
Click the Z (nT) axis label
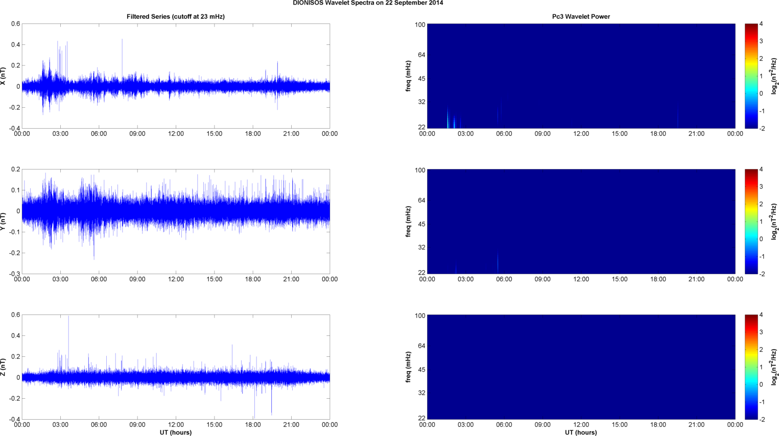pyautogui.click(x=4, y=367)
